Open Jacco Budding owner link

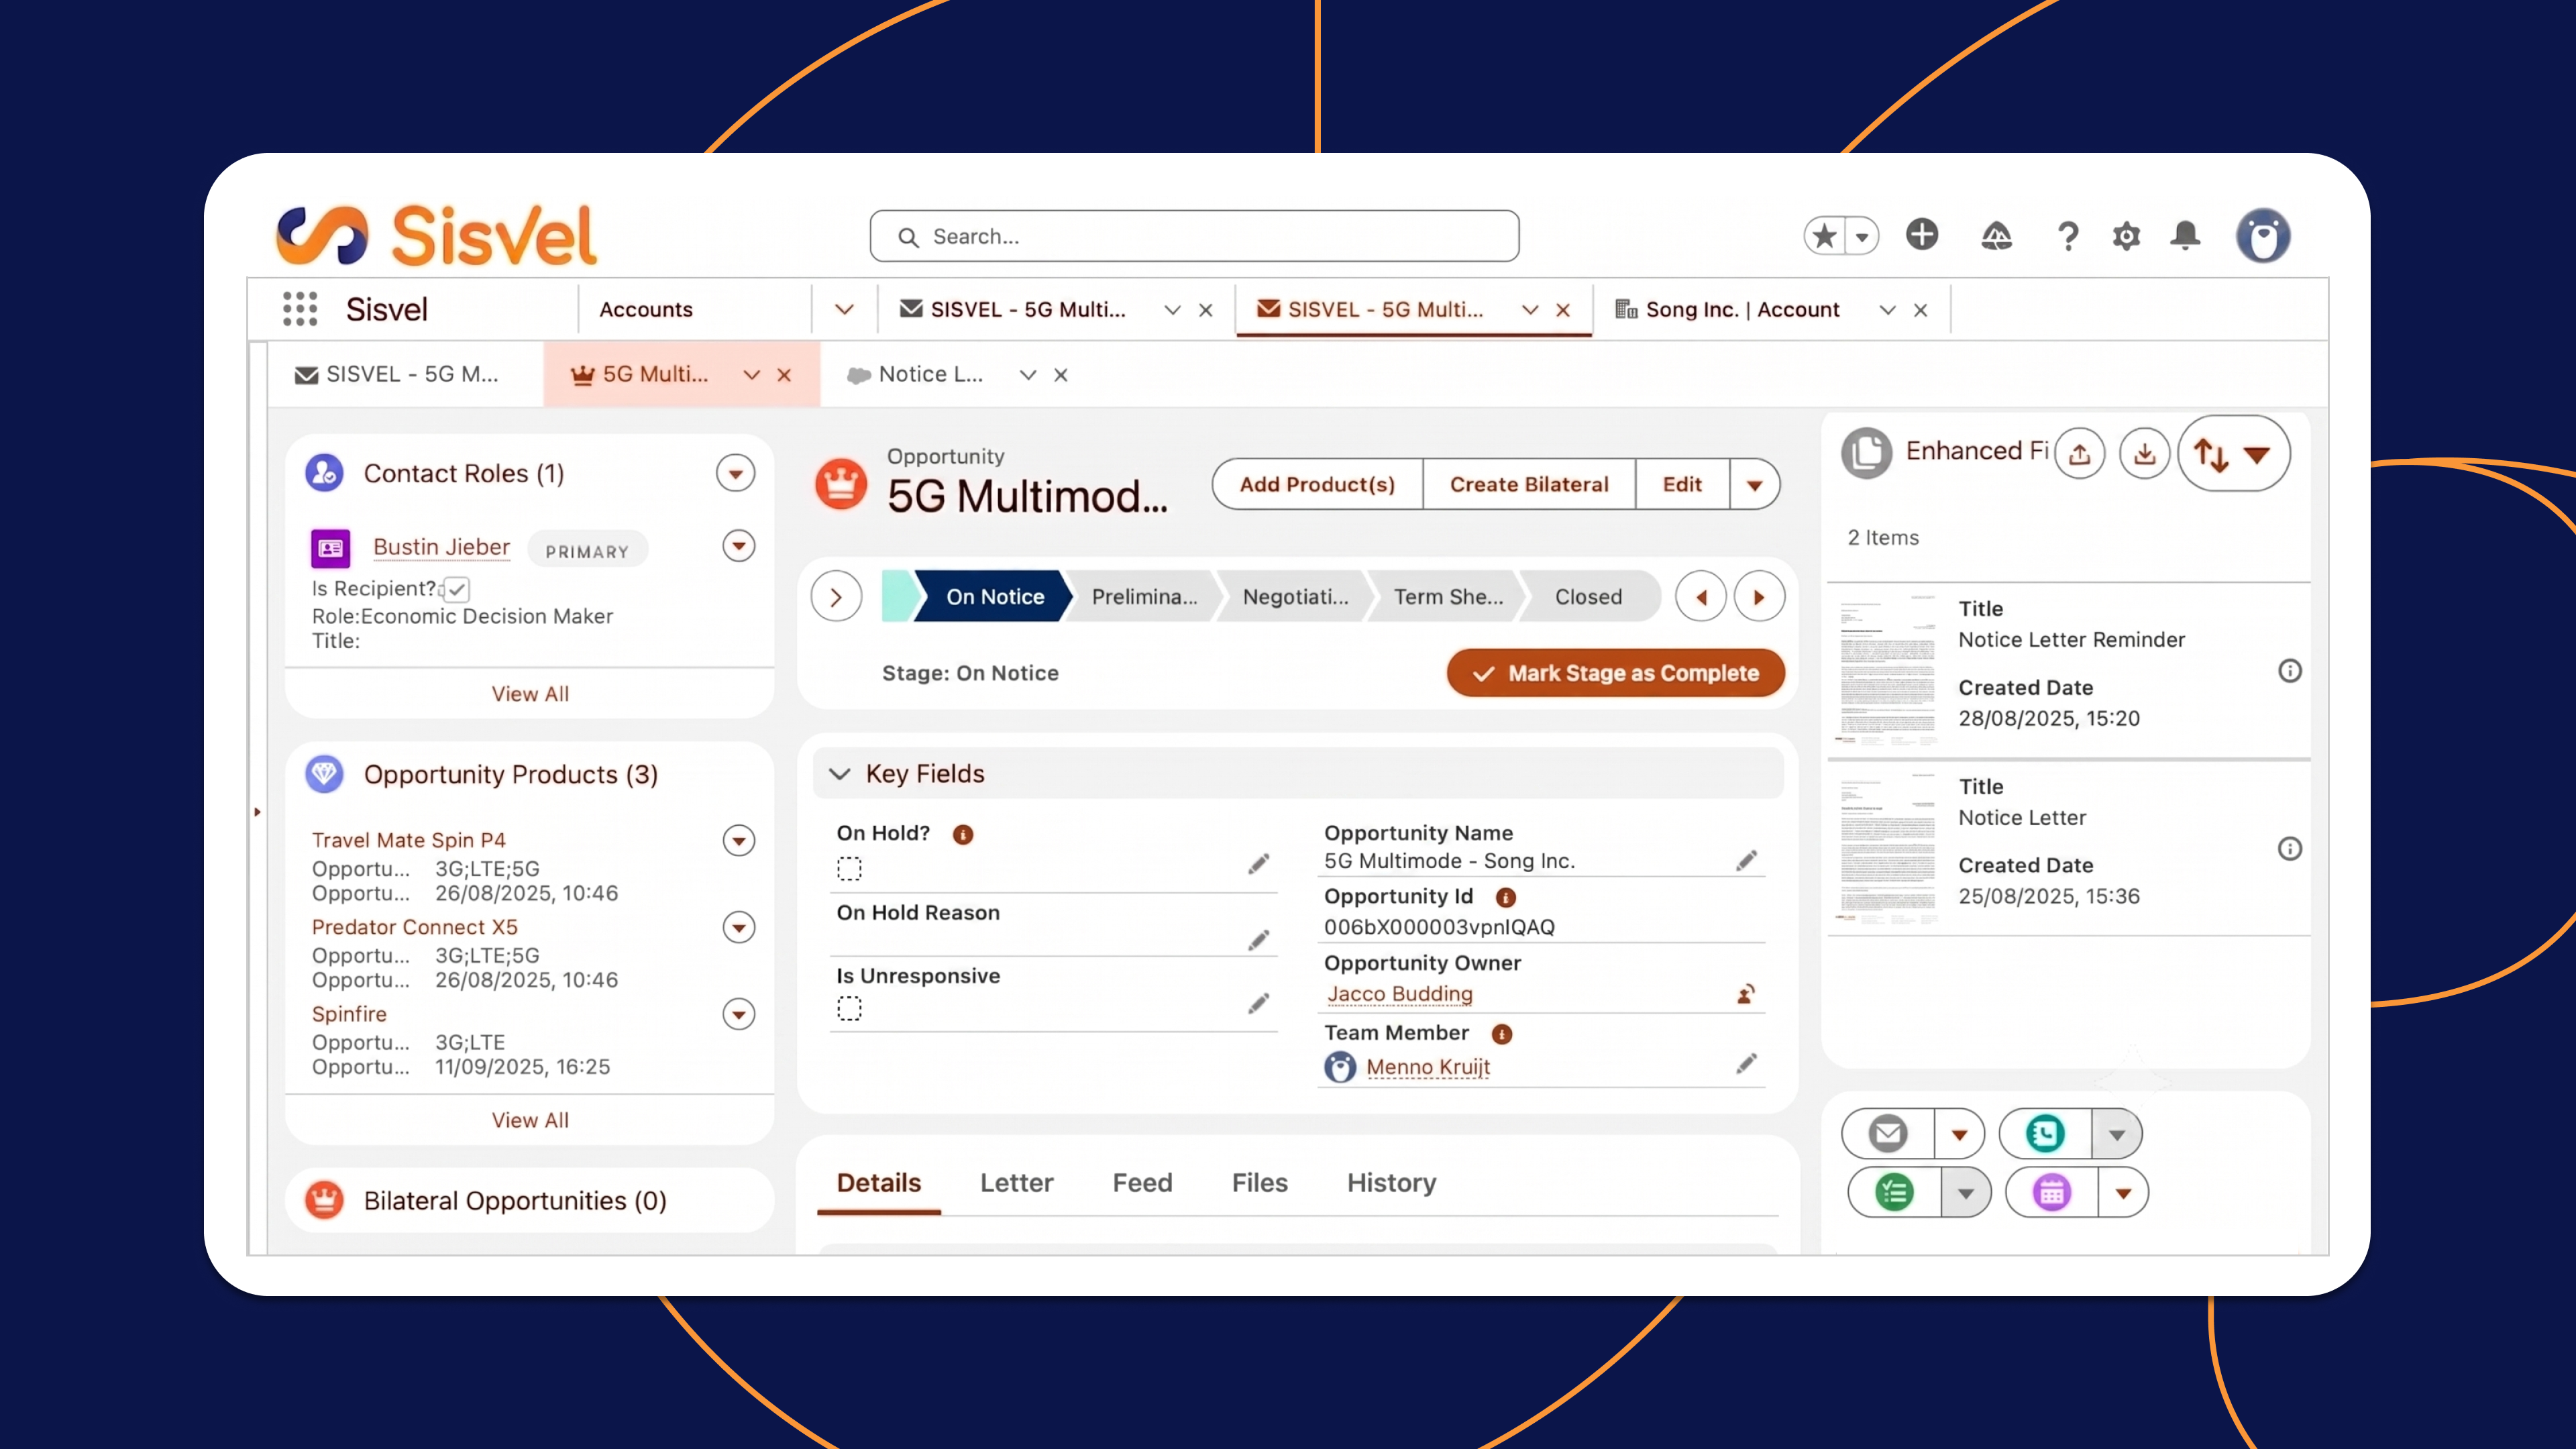click(1400, 994)
